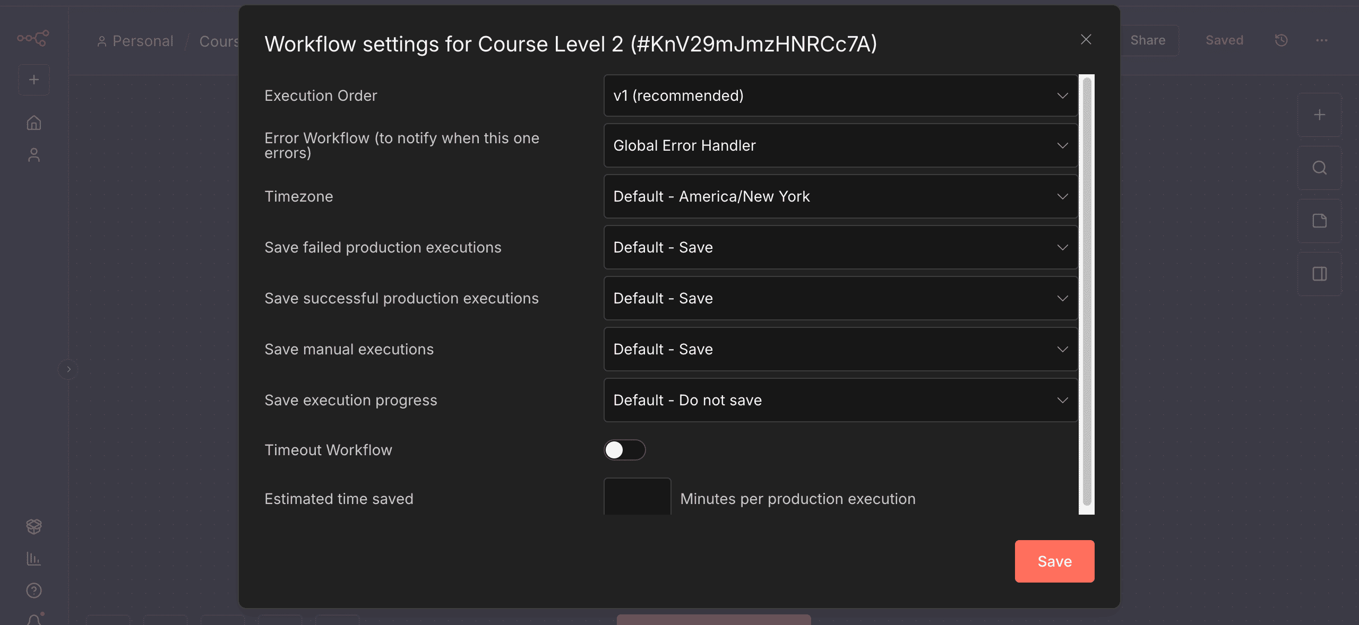Open the Timezone dropdown
This screenshot has height=625, width=1359.
click(840, 196)
